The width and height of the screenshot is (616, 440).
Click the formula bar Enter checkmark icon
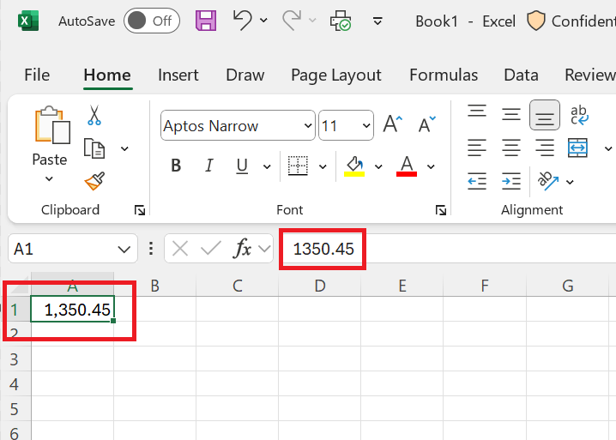point(210,249)
